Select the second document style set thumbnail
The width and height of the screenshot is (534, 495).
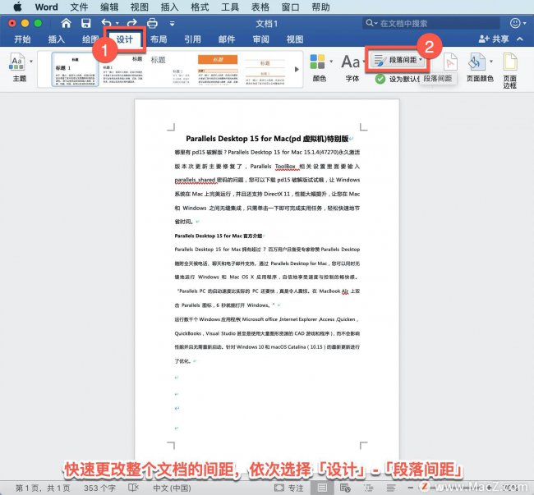(123, 69)
